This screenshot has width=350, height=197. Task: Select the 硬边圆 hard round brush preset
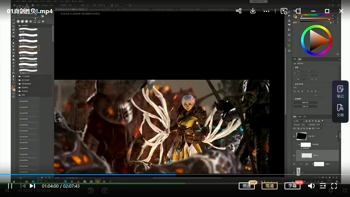(x=28, y=36)
